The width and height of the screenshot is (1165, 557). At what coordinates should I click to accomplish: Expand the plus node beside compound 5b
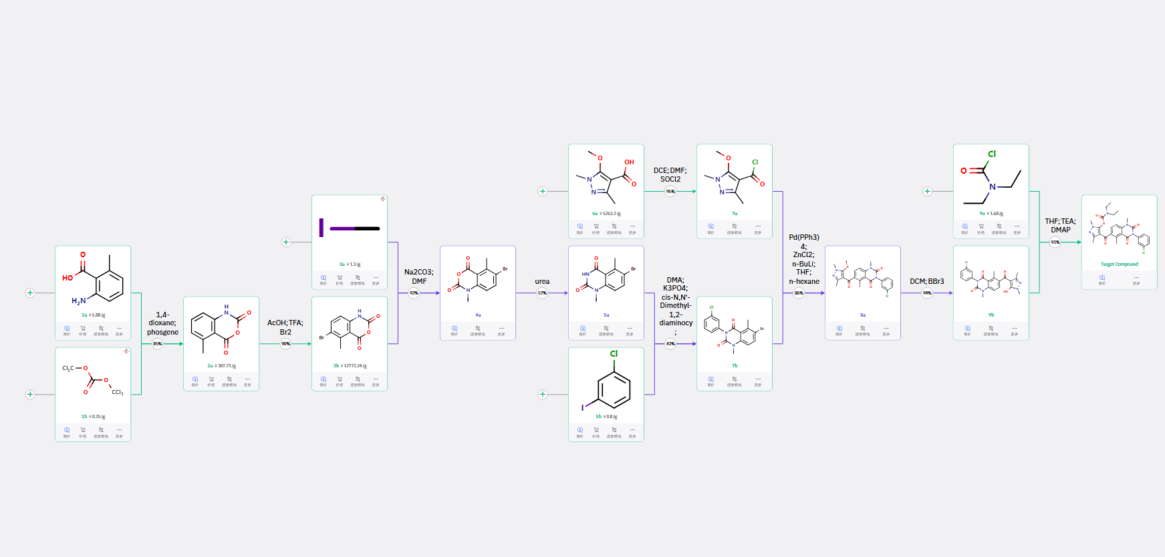[x=543, y=394]
